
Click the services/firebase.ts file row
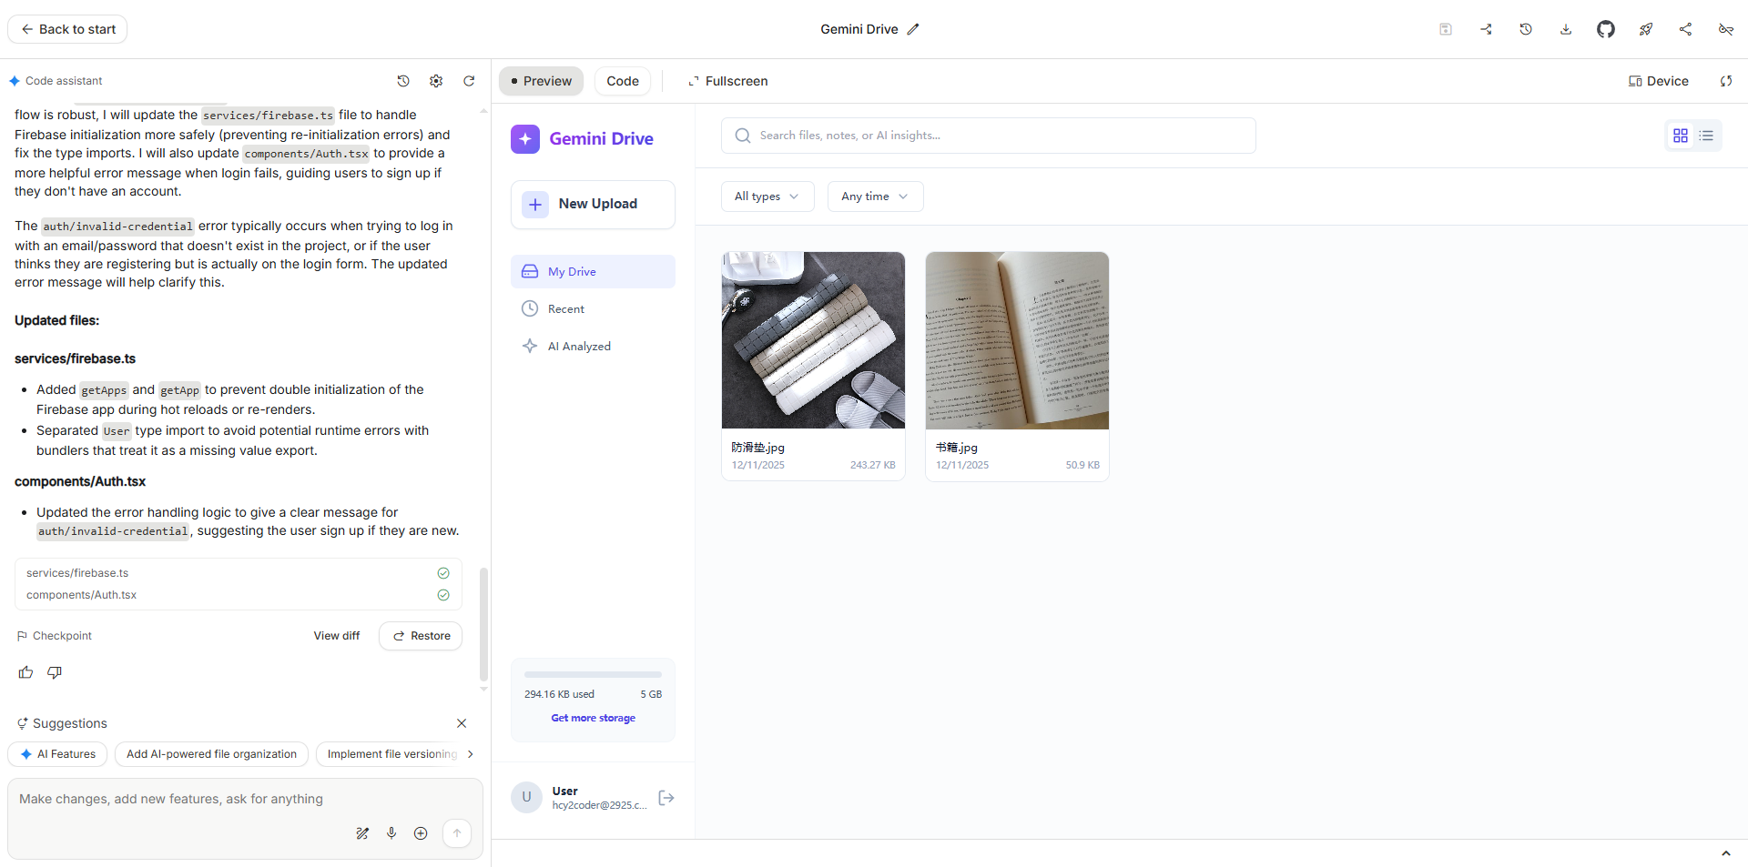[239, 573]
